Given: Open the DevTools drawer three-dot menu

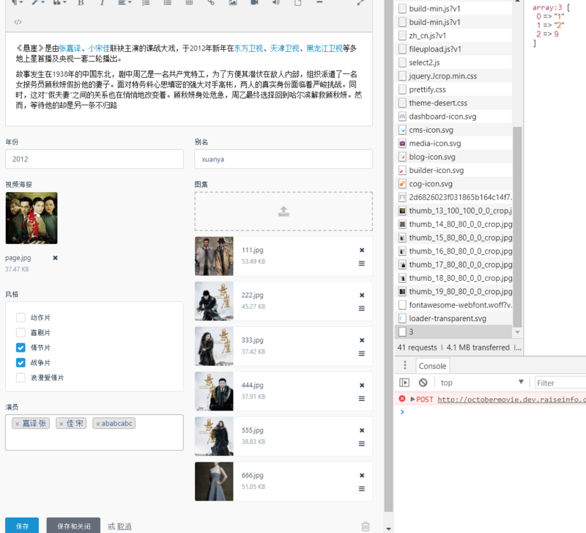Looking at the screenshot, I should [x=404, y=366].
